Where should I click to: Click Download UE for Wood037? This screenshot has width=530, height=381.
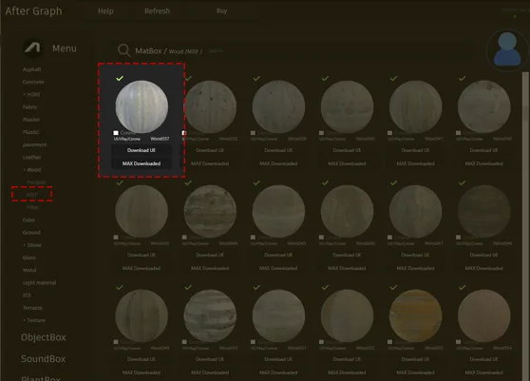click(142, 150)
